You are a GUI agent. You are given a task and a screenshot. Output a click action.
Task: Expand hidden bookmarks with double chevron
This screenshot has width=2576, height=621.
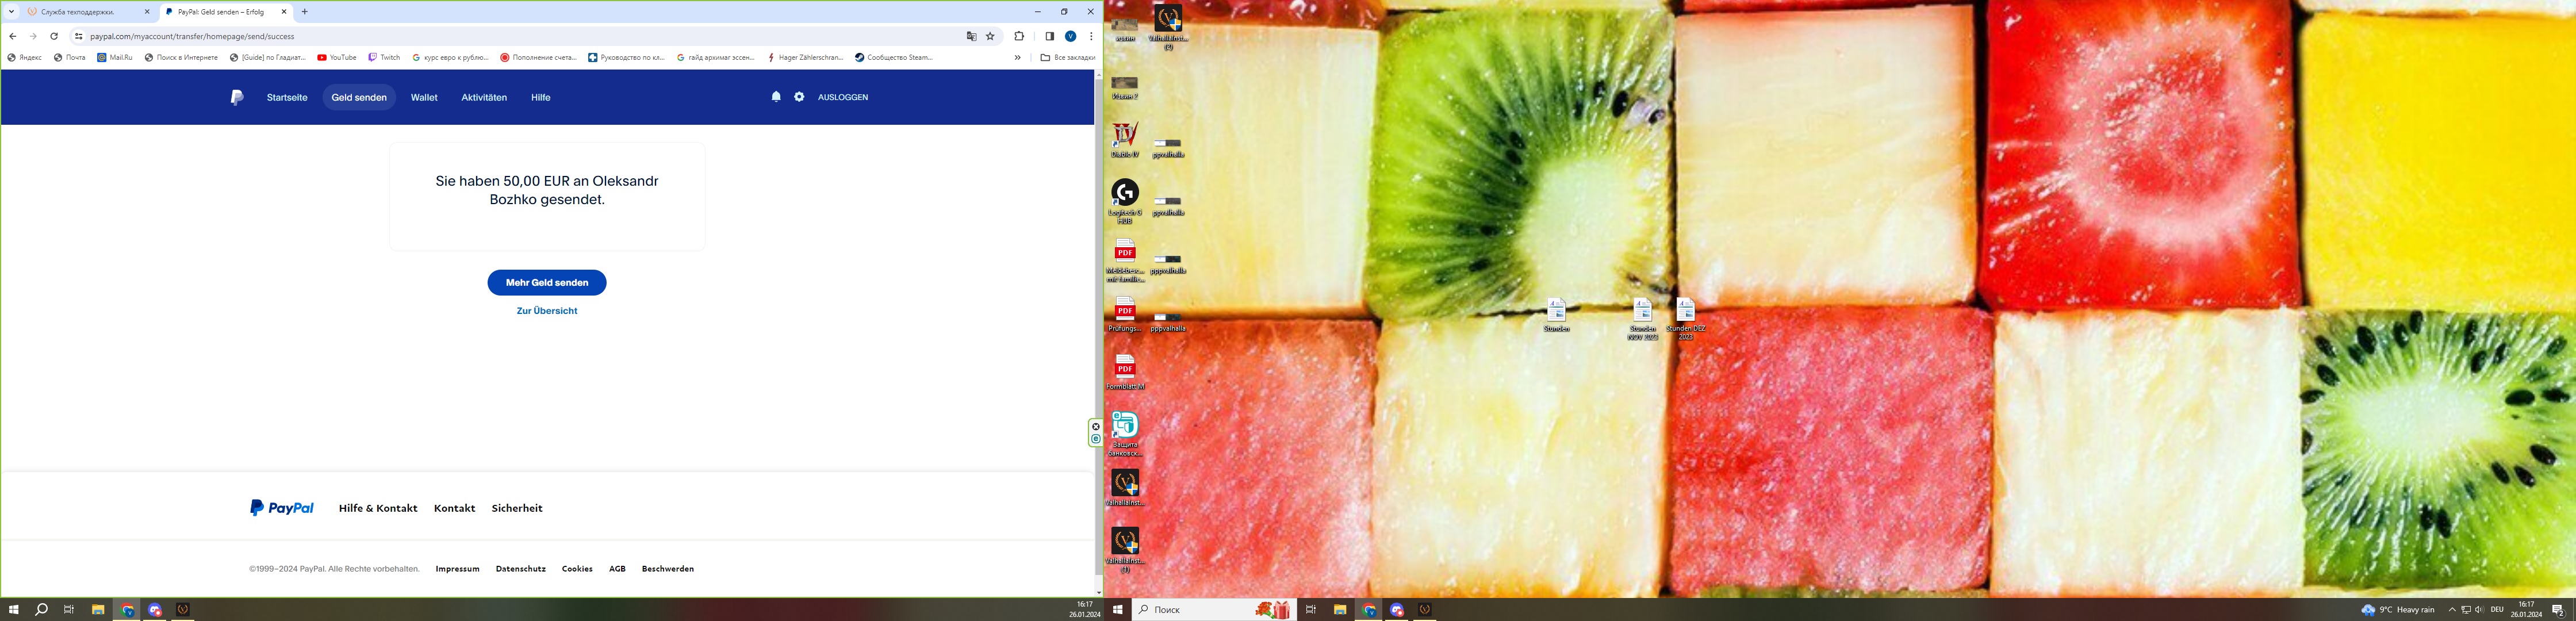[1017, 58]
